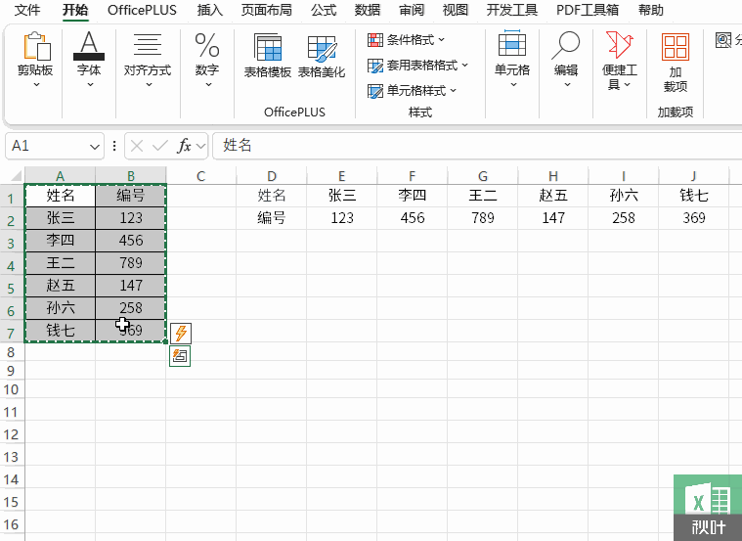This screenshot has height=541, width=742.
Task: Open the clipboard (剪贴板) paste icon
Action: [36, 48]
